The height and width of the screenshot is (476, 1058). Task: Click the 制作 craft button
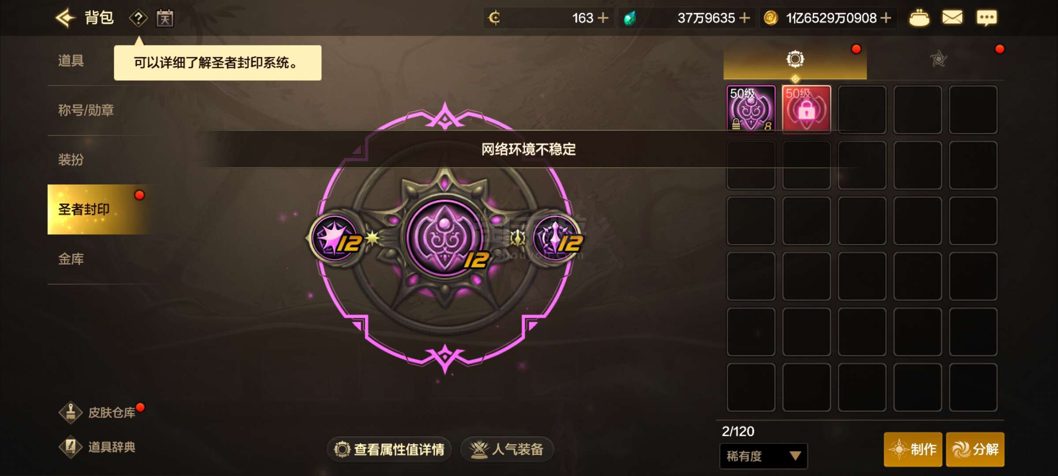[x=913, y=450]
